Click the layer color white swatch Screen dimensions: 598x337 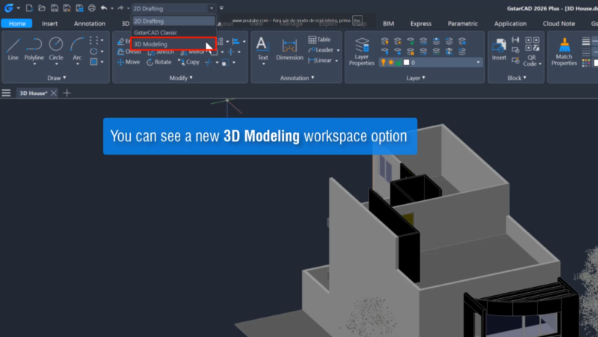point(407,63)
